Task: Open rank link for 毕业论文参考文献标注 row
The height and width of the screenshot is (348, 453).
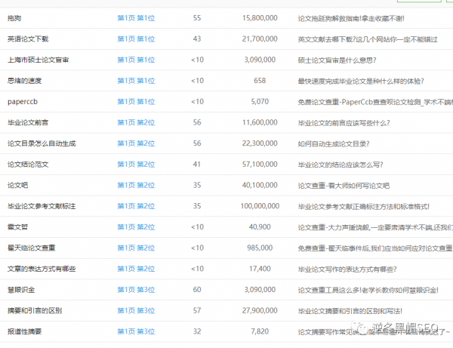Action: click(x=136, y=205)
